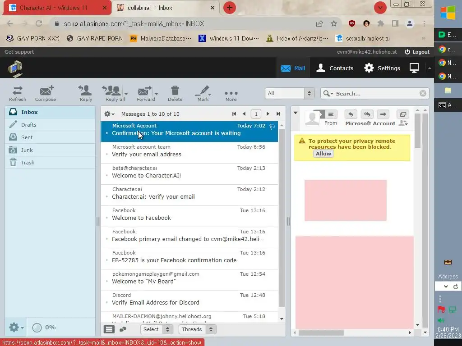
Task: Open the Drafts folder
Action: point(50,125)
